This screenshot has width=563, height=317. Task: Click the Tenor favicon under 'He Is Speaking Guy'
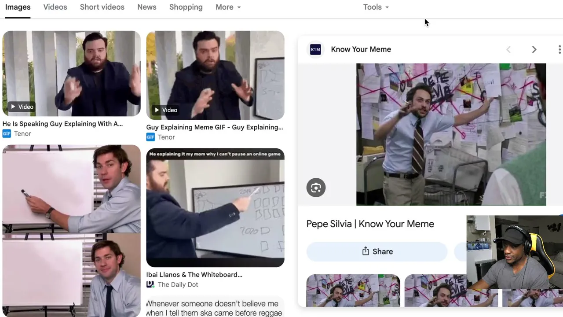point(7,134)
